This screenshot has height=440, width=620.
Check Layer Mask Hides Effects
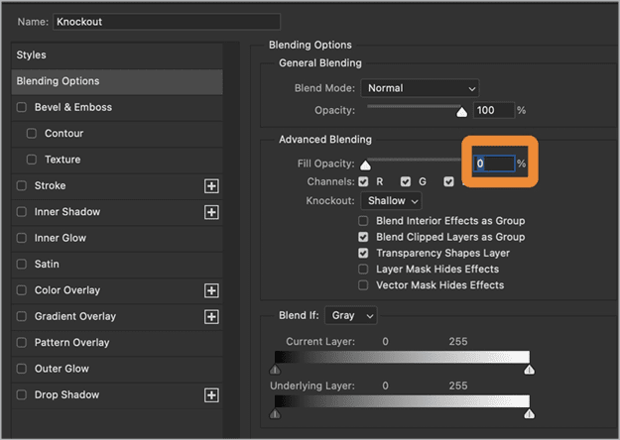tap(363, 269)
